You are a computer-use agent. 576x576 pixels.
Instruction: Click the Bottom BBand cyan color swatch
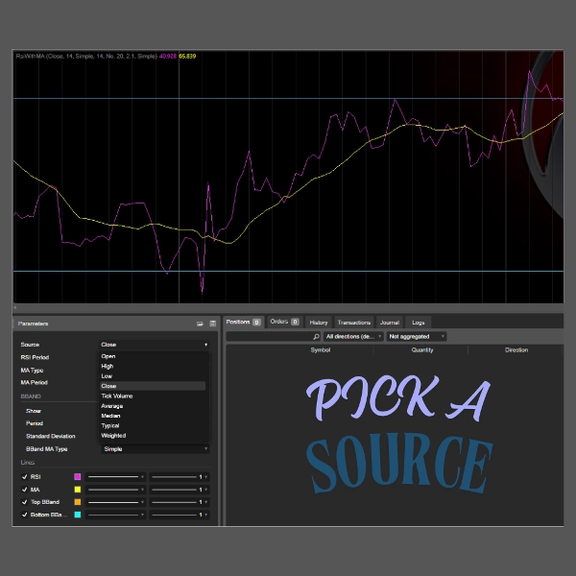tap(78, 516)
